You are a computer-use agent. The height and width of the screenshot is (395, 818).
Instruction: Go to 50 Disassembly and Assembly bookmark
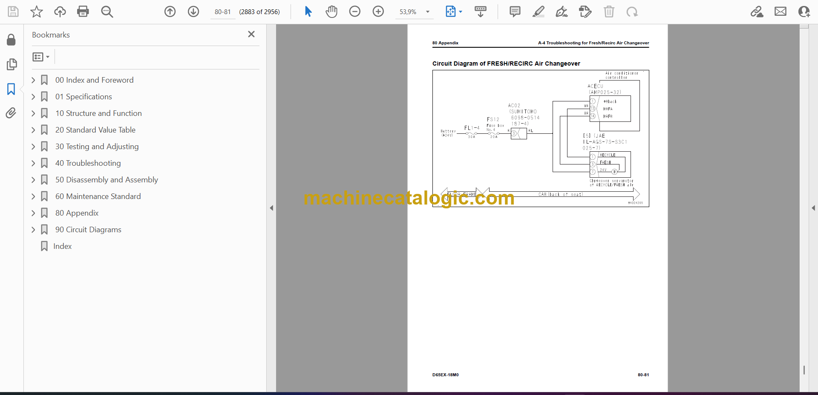(x=107, y=179)
